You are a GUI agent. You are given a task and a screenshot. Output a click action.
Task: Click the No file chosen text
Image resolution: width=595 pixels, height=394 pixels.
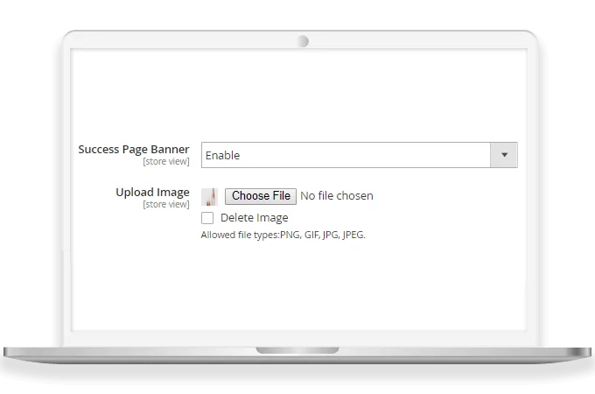337,196
